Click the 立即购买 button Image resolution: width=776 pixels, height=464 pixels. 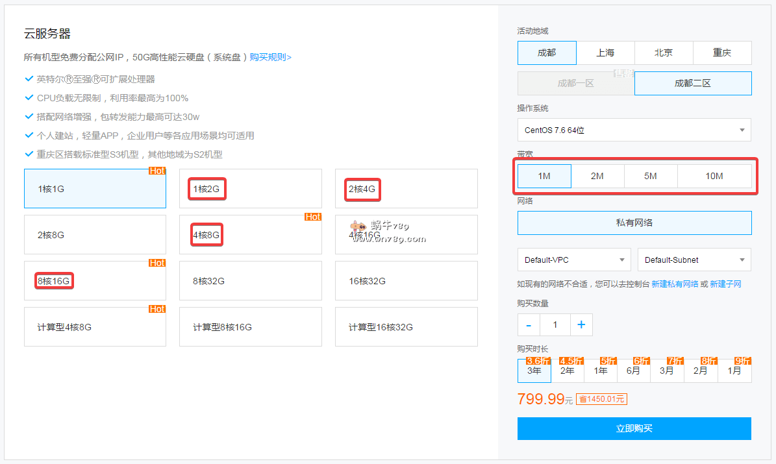tap(634, 428)
